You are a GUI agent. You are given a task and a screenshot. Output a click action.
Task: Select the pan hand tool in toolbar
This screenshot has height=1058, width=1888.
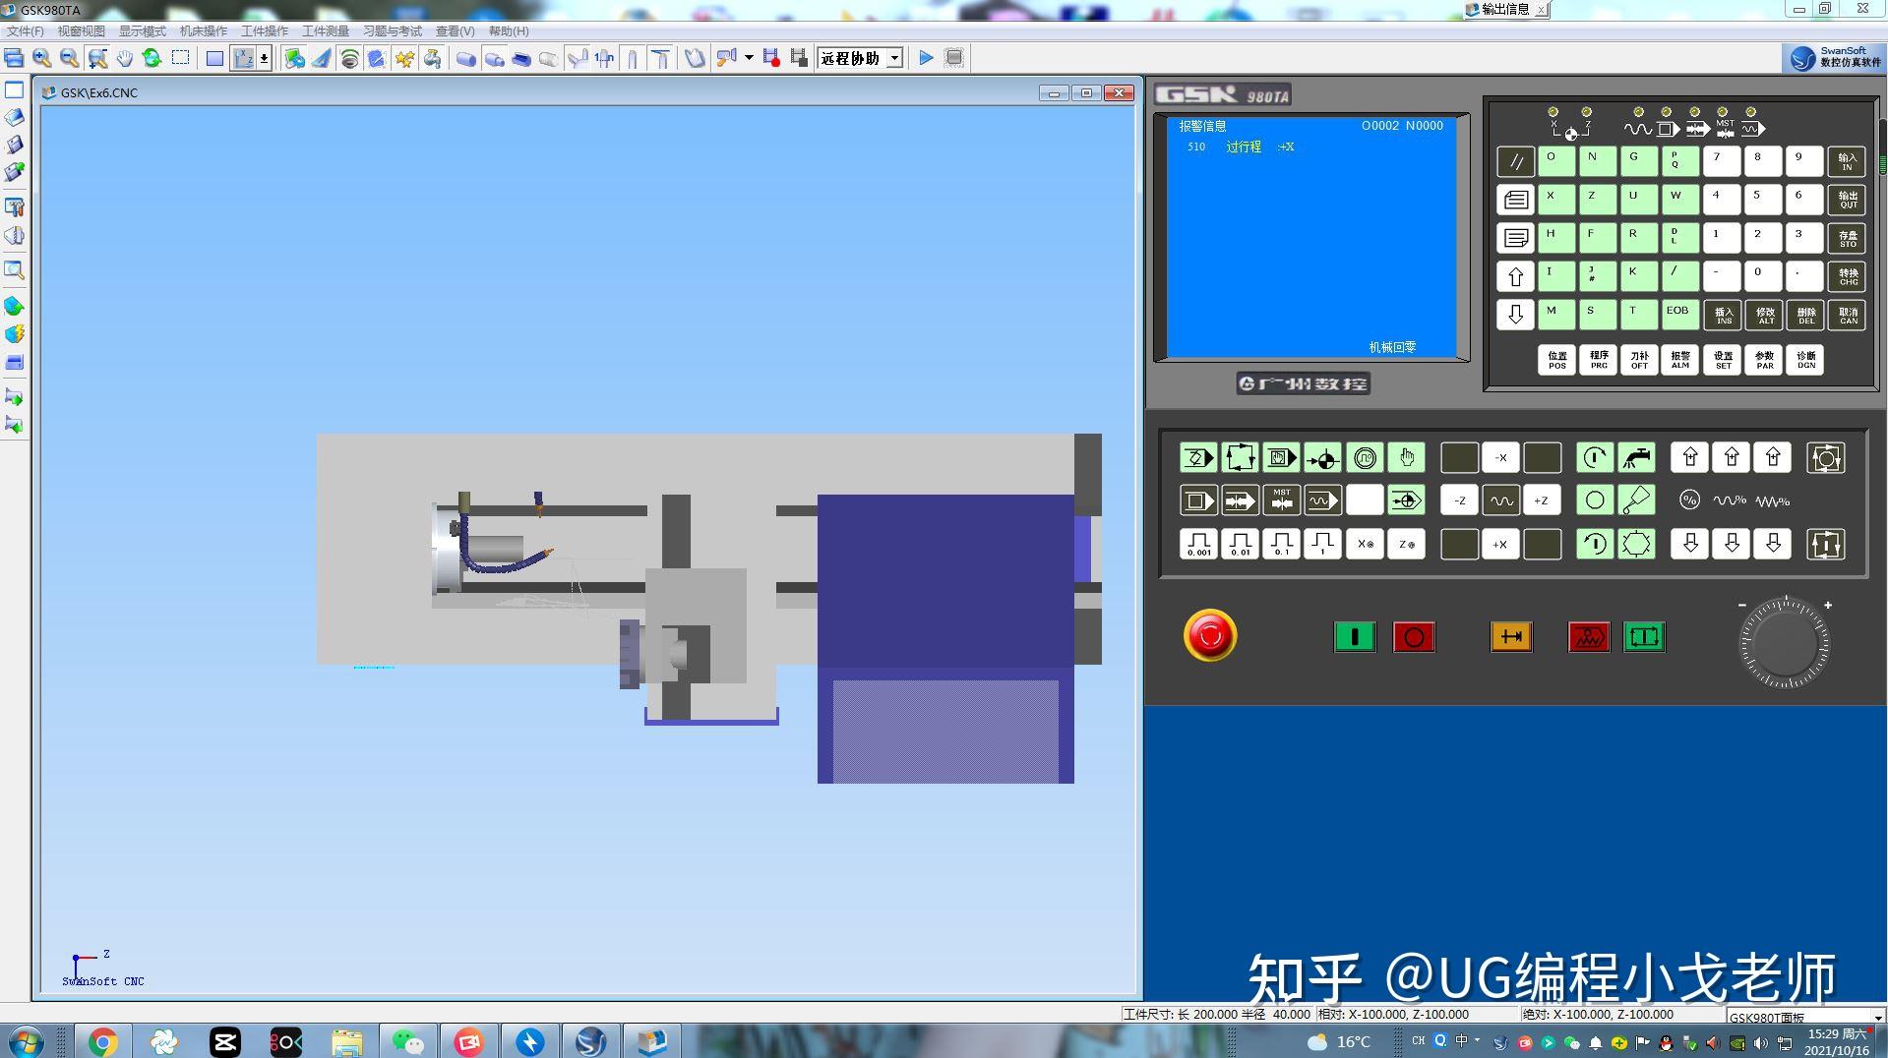125,58
